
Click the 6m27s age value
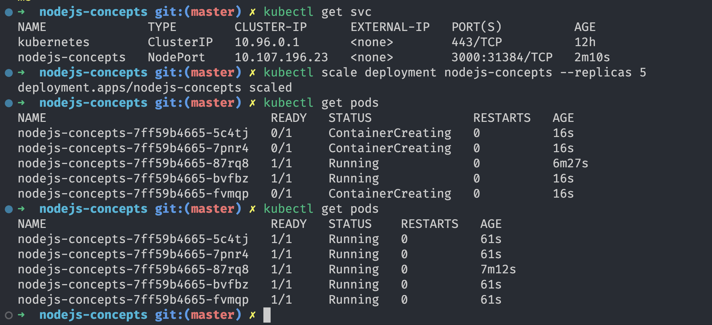[570, 163]
